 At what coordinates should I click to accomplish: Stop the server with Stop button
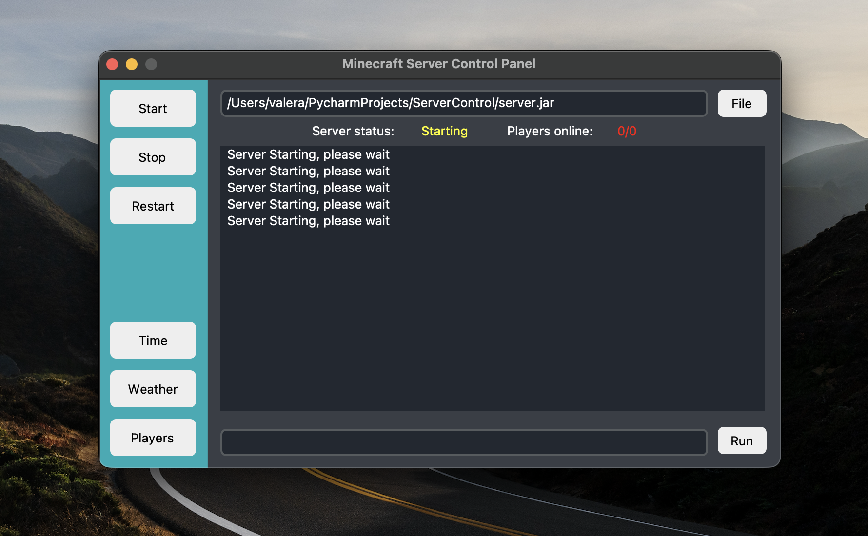tap(153, 157)
